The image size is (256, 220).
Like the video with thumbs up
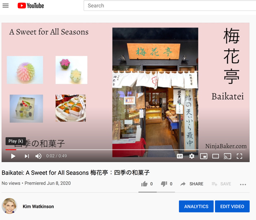[x=145, y=184]
